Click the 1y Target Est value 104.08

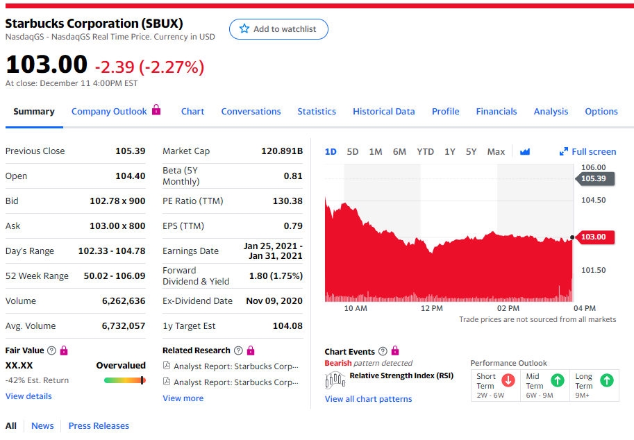tap(287, 325)
